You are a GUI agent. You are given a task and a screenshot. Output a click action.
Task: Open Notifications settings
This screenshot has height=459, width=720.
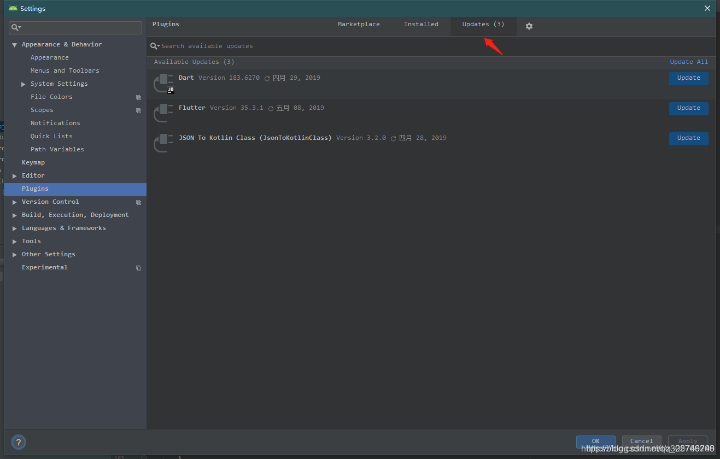(55, 123)
